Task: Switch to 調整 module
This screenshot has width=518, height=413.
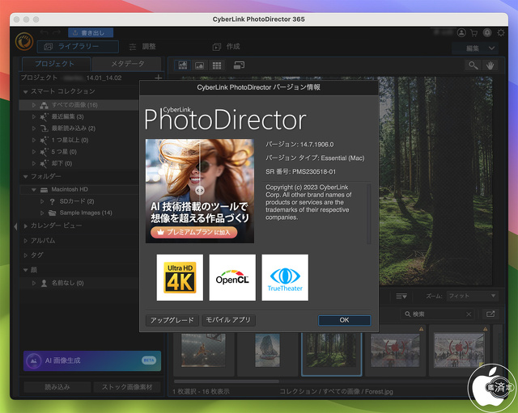Action: click(142, 47)
